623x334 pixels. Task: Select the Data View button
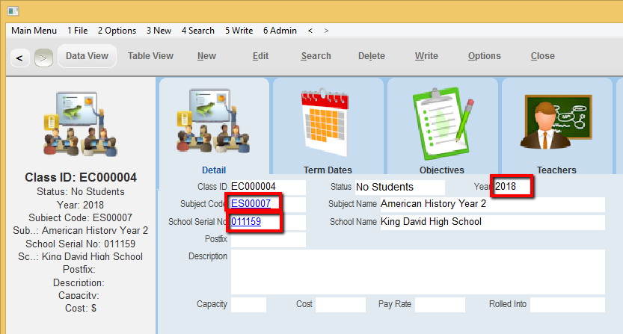pyautogui.click(x=87, y=56)
